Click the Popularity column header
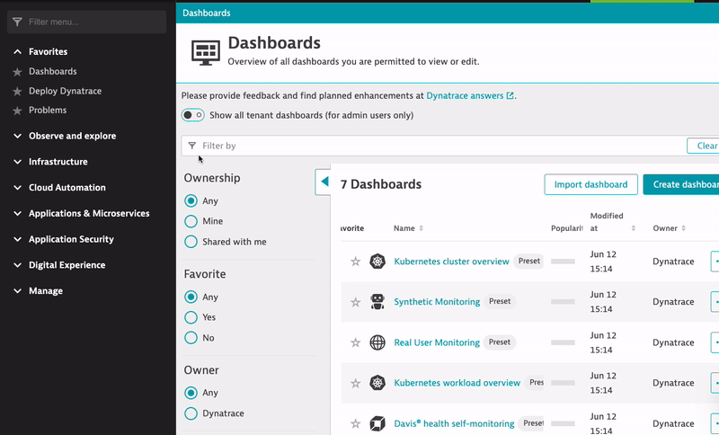719x435 pixels. pos(567,228)
